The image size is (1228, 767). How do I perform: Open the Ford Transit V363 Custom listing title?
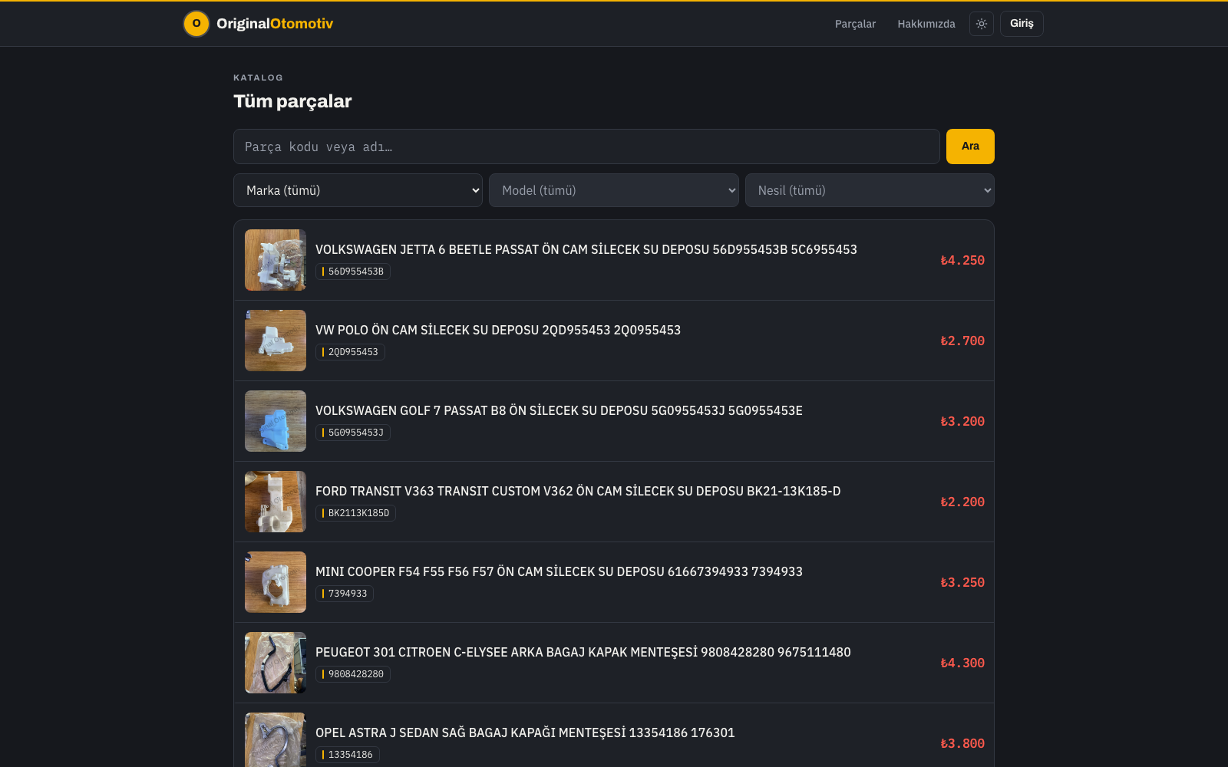coord(578,491)
